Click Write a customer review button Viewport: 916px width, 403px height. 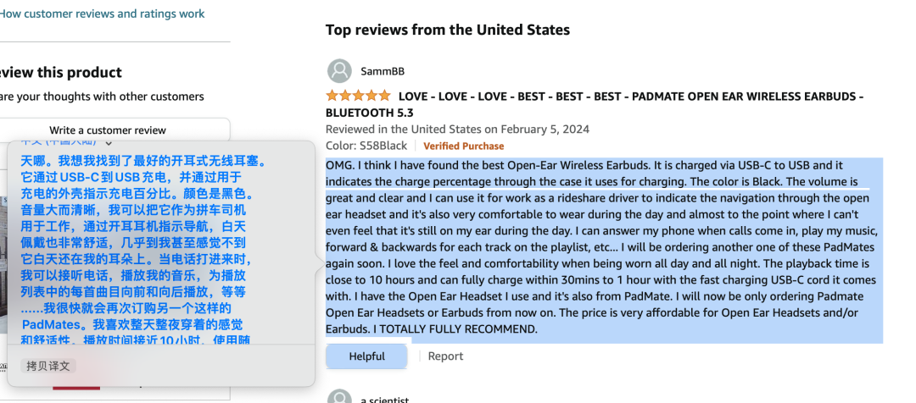point(108,130)
